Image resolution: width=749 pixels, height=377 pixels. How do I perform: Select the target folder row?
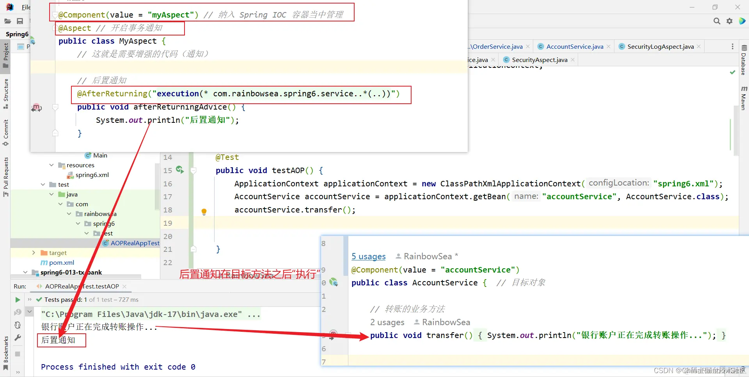85,253
